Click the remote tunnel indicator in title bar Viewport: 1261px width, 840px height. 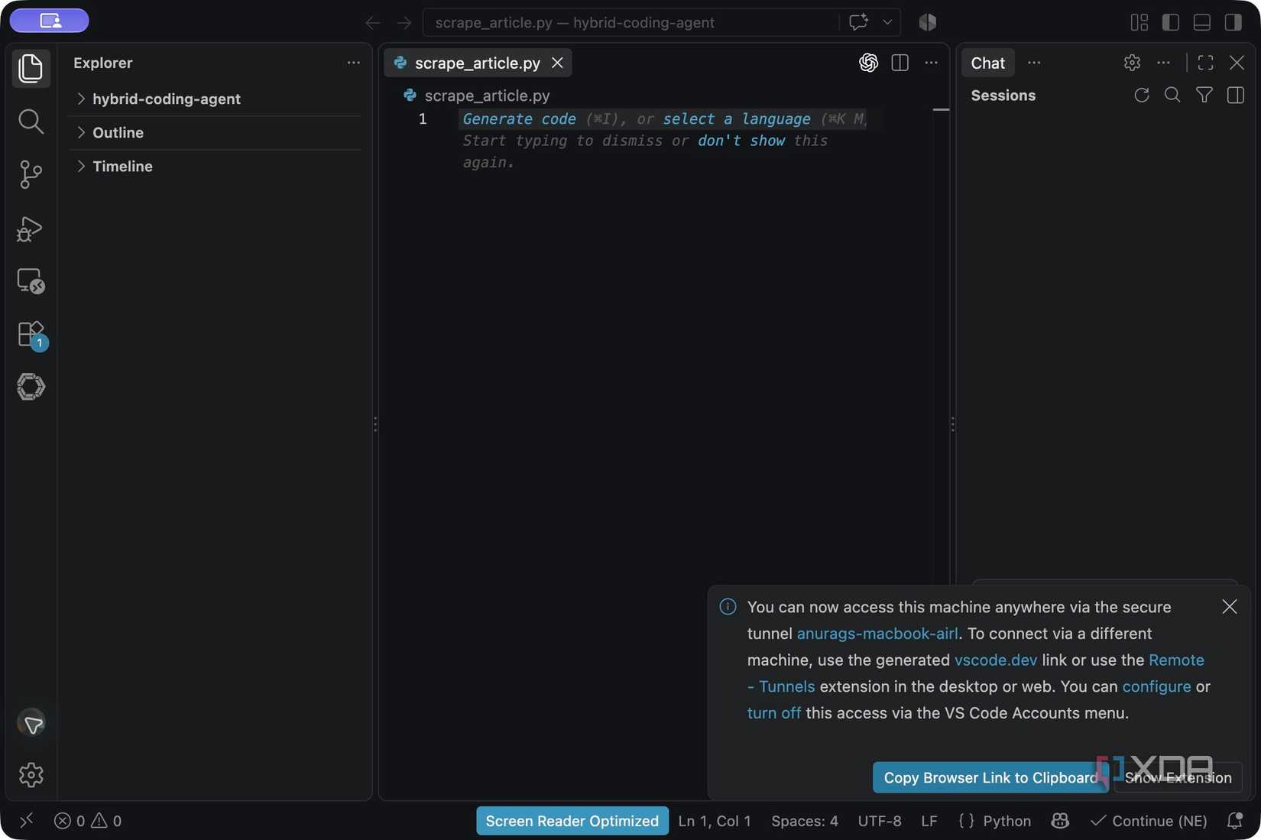point(50,21)
